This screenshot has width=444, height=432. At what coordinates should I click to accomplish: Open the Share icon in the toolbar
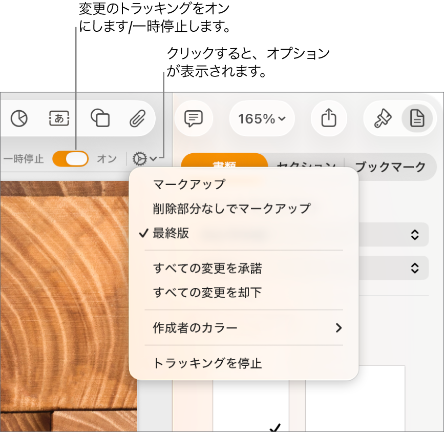pyautogui.click(x=329, y=118)
